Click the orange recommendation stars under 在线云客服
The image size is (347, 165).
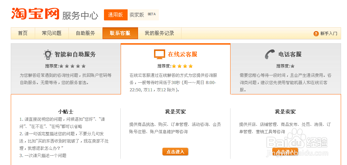point(182,66)
